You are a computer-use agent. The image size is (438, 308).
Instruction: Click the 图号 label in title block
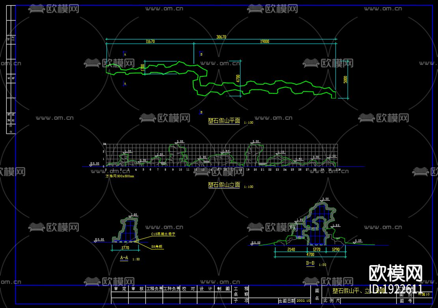(x=406, y=301)
